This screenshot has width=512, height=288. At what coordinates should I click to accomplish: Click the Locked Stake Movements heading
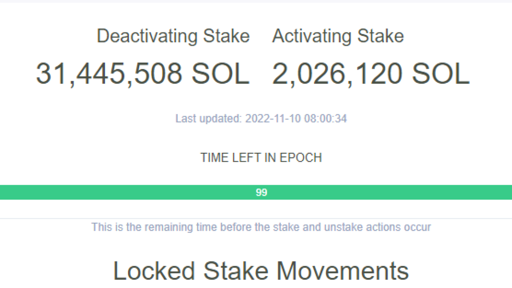point(261,271)
